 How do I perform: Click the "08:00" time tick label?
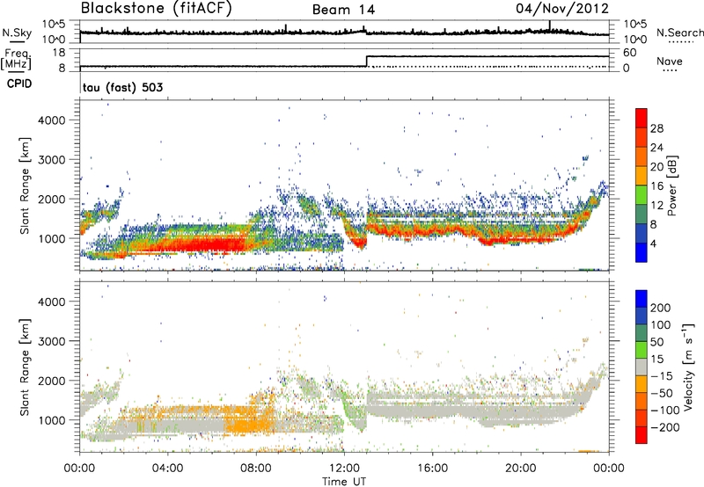(x=256, y=469)
